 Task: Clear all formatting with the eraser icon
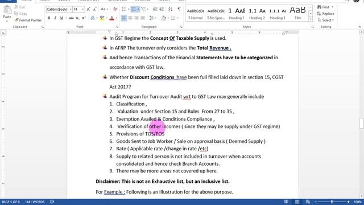tap(115, 9)
